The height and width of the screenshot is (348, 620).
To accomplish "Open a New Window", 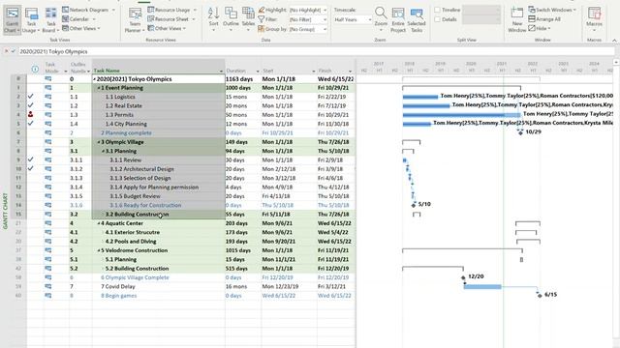I will pos(516,19).
